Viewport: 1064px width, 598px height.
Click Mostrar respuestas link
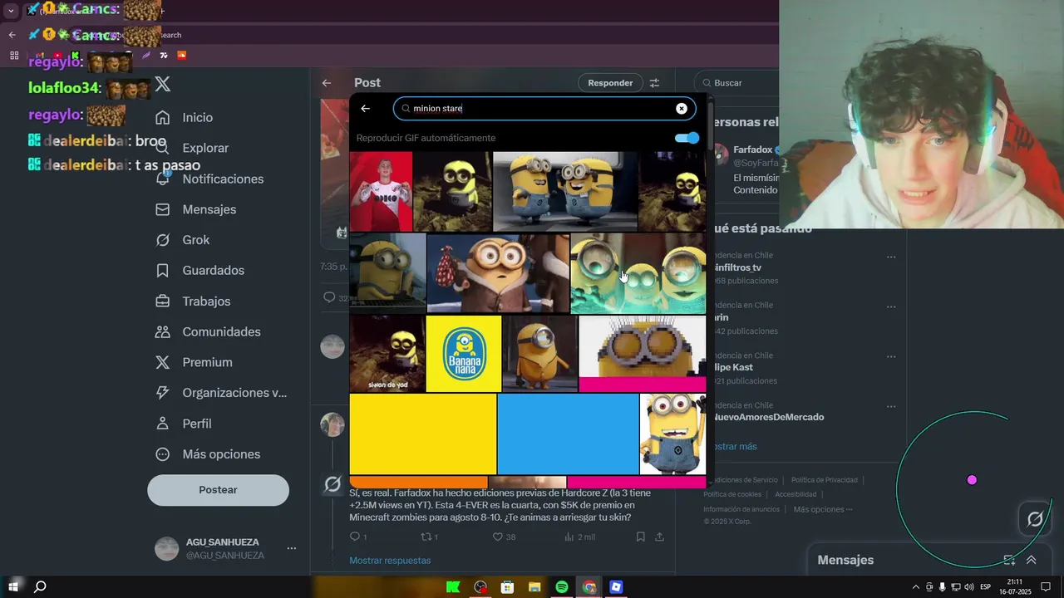390,561
